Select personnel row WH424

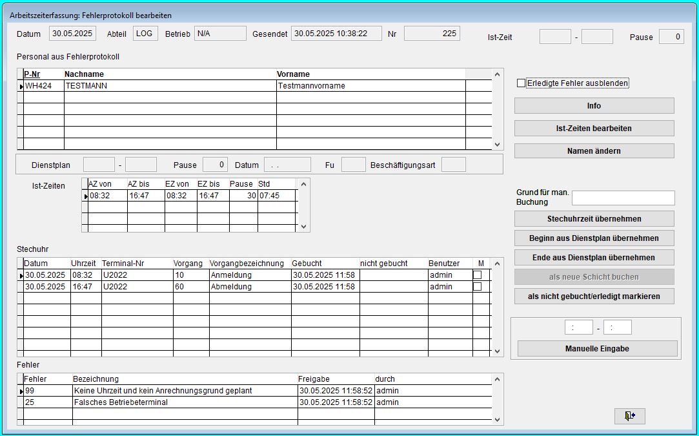254,86
